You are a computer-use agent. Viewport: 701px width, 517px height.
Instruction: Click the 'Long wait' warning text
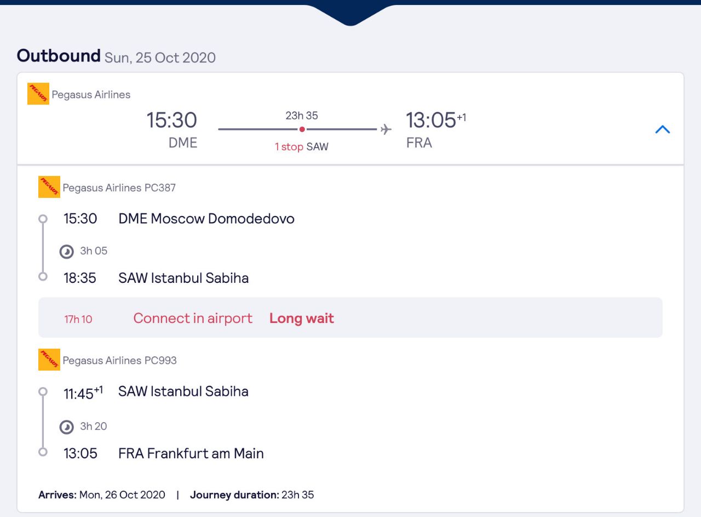(302, 318)
